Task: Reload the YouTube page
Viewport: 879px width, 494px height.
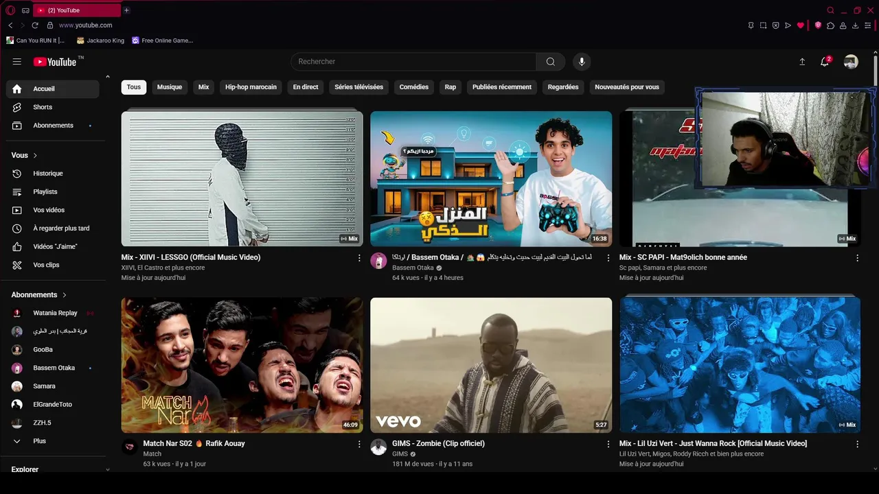Action: (35, 25)
